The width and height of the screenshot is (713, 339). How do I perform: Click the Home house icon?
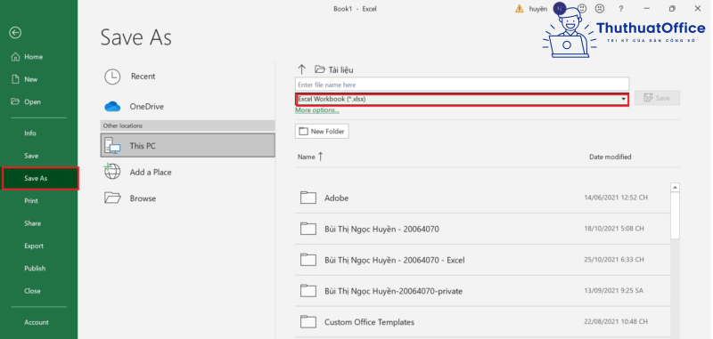(x=15, y=57)
